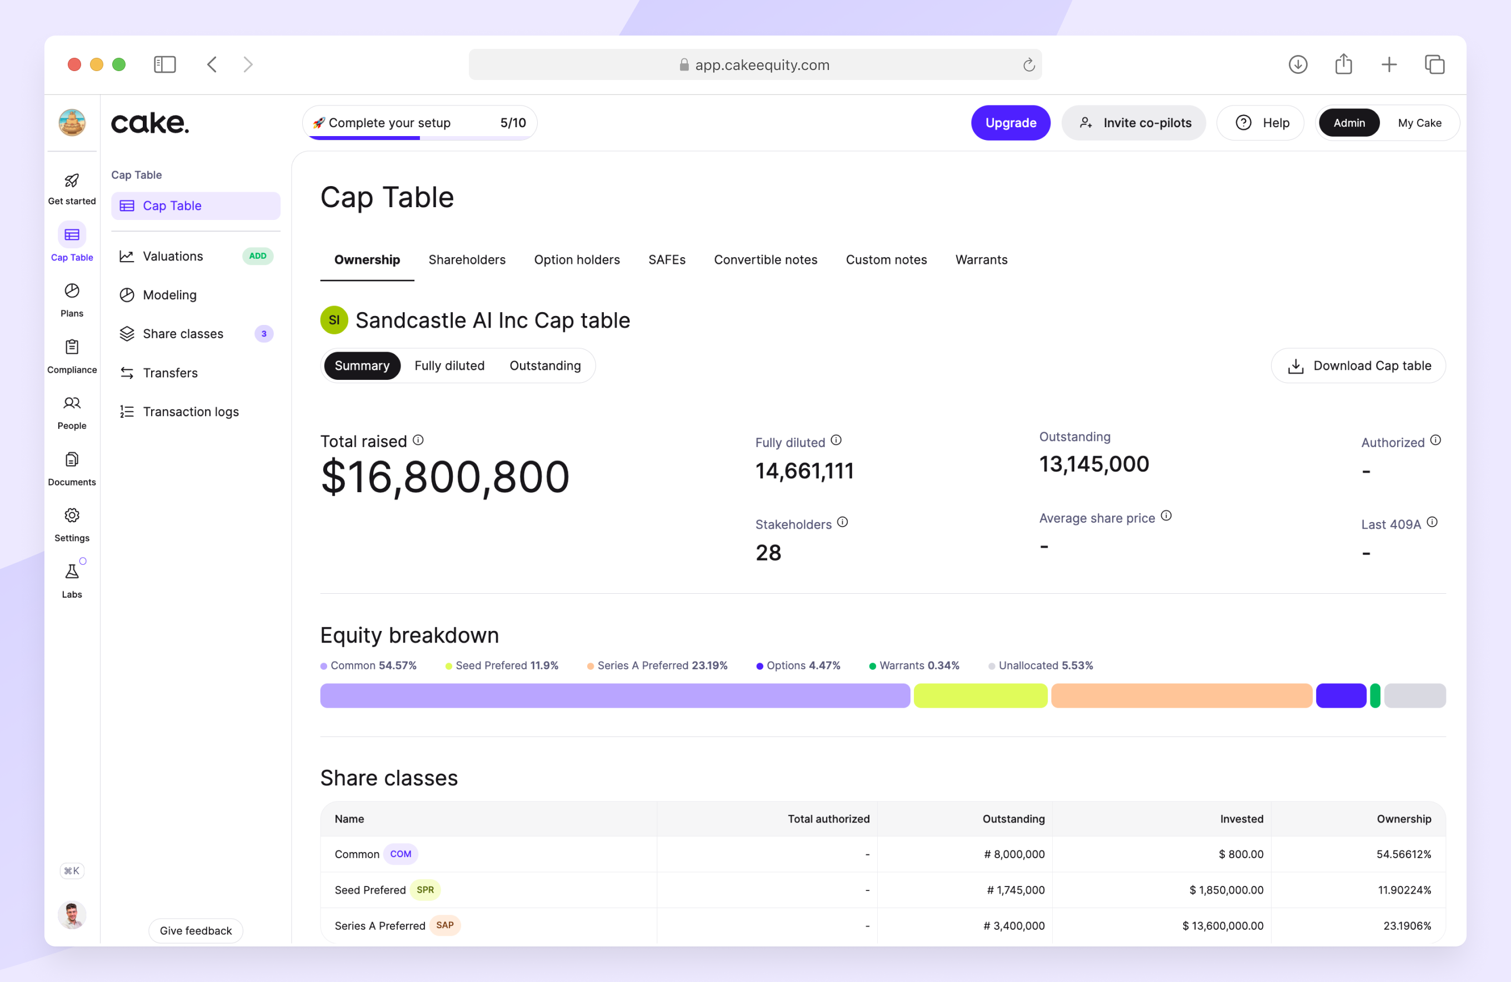Open Complete your setup 5/10 progress
This screenshot has width=1511, height=982.
pyautogui.click(x=419, y=123)
